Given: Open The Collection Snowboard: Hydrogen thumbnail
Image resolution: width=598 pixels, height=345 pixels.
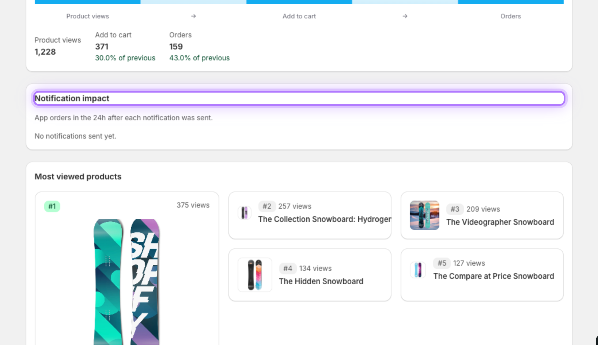Looking at the screenshot, I should (245, 213).
